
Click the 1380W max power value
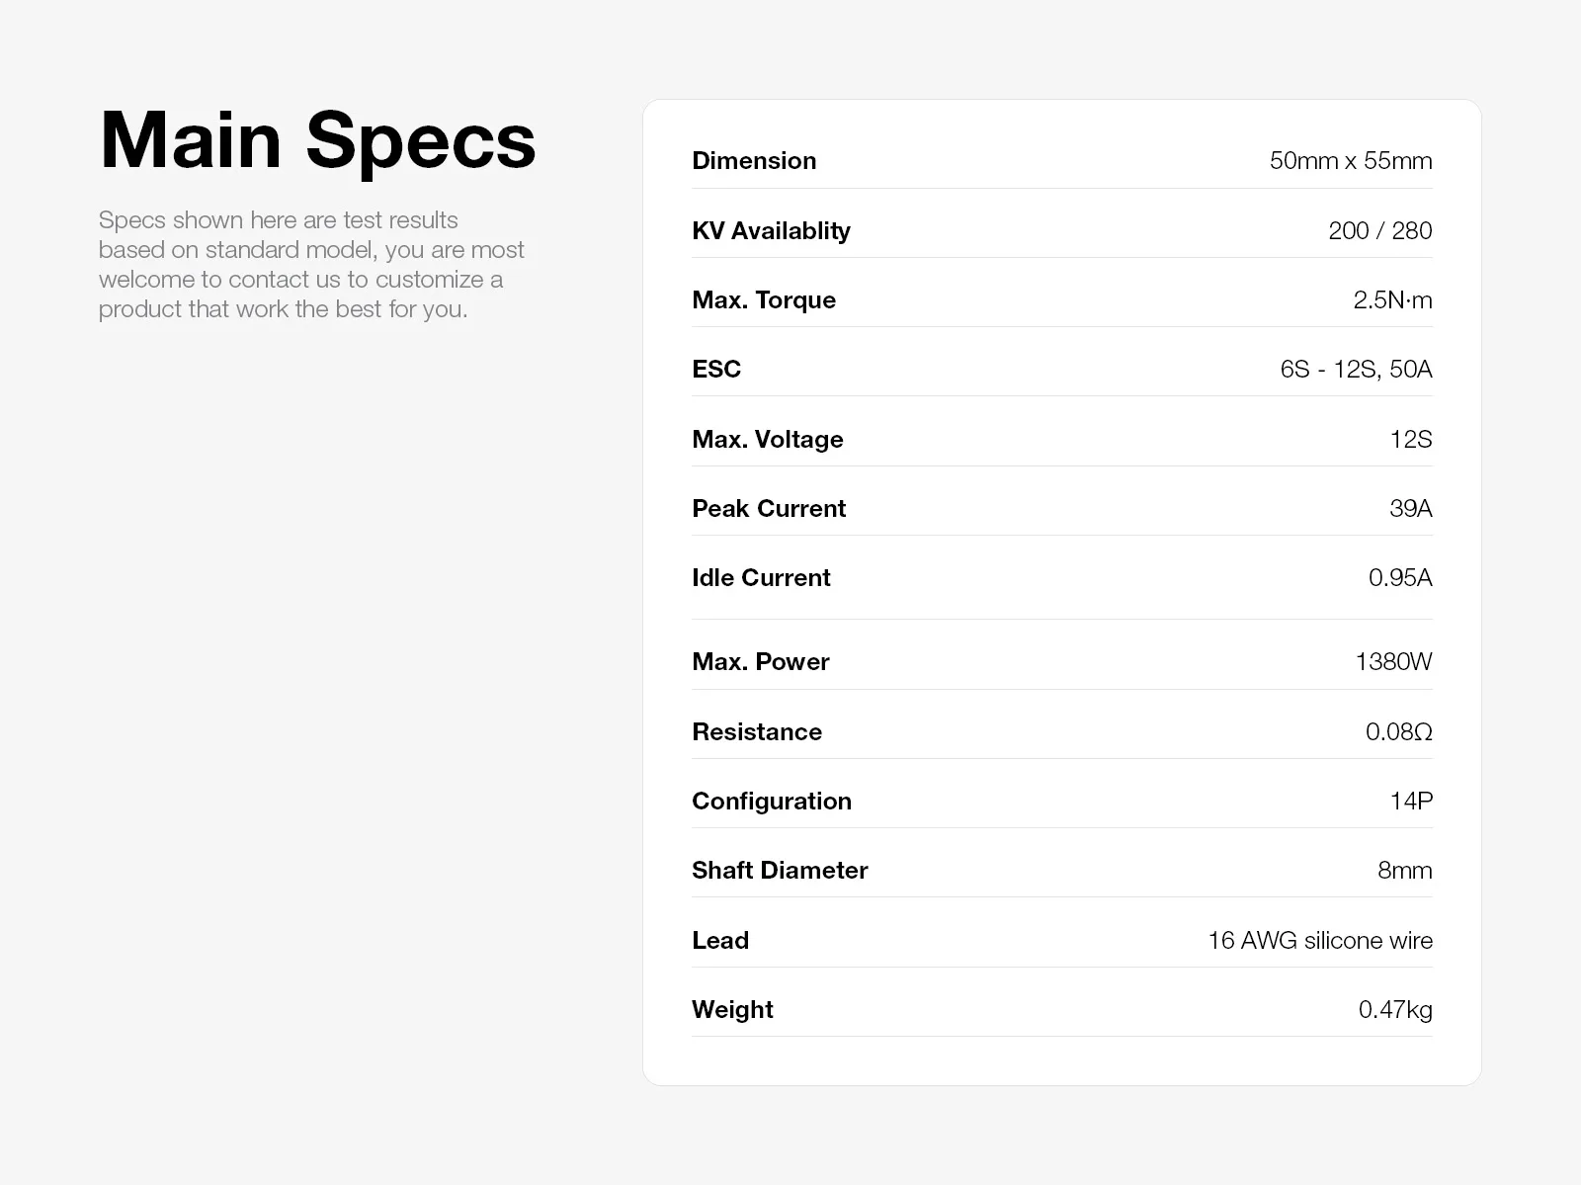tap(1393, 661)
